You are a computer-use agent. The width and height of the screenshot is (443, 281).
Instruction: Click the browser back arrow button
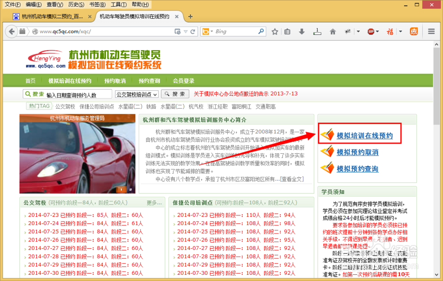click(x=12, y=31)
